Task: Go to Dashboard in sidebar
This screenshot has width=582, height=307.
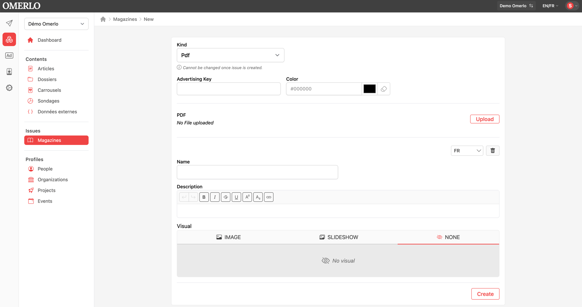Action: [56, 40]
